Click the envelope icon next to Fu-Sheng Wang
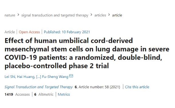 [71, 76]
